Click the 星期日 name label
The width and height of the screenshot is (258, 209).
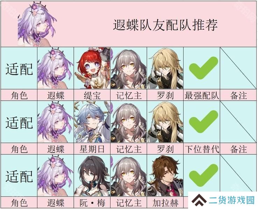[x=92, y=149]
